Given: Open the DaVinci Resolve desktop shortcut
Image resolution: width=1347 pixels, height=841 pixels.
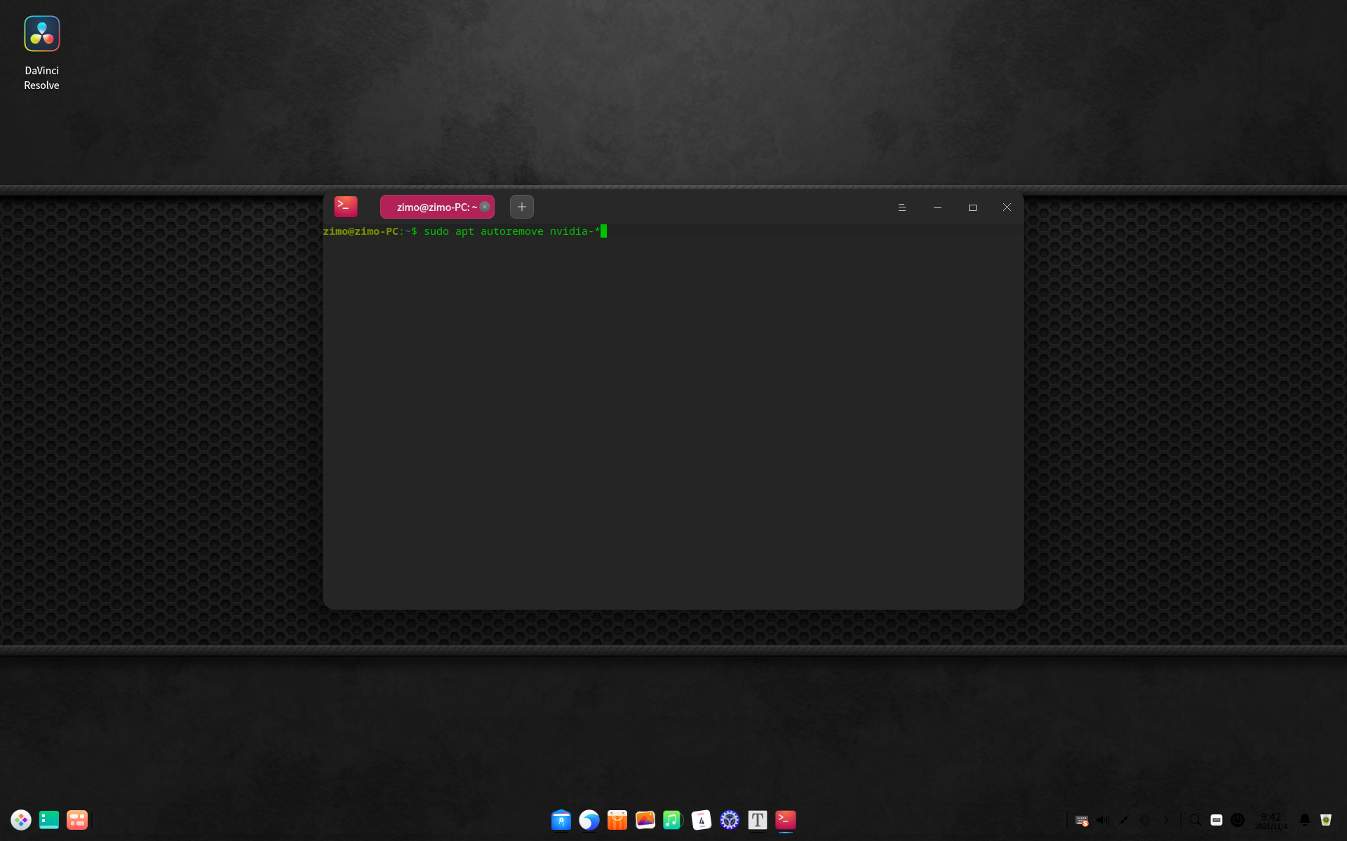Looking at the screenshot, I should tap(42, 34).
